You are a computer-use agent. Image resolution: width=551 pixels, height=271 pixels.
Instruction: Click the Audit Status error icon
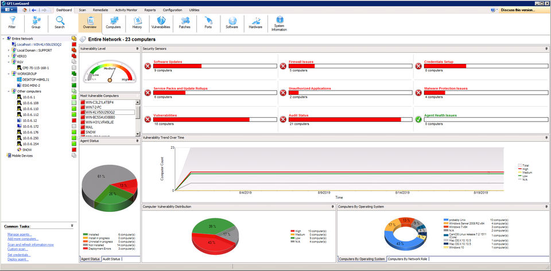283,120
